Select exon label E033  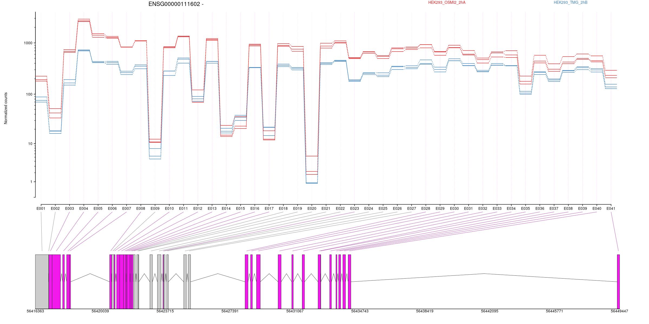pos(497,208)
